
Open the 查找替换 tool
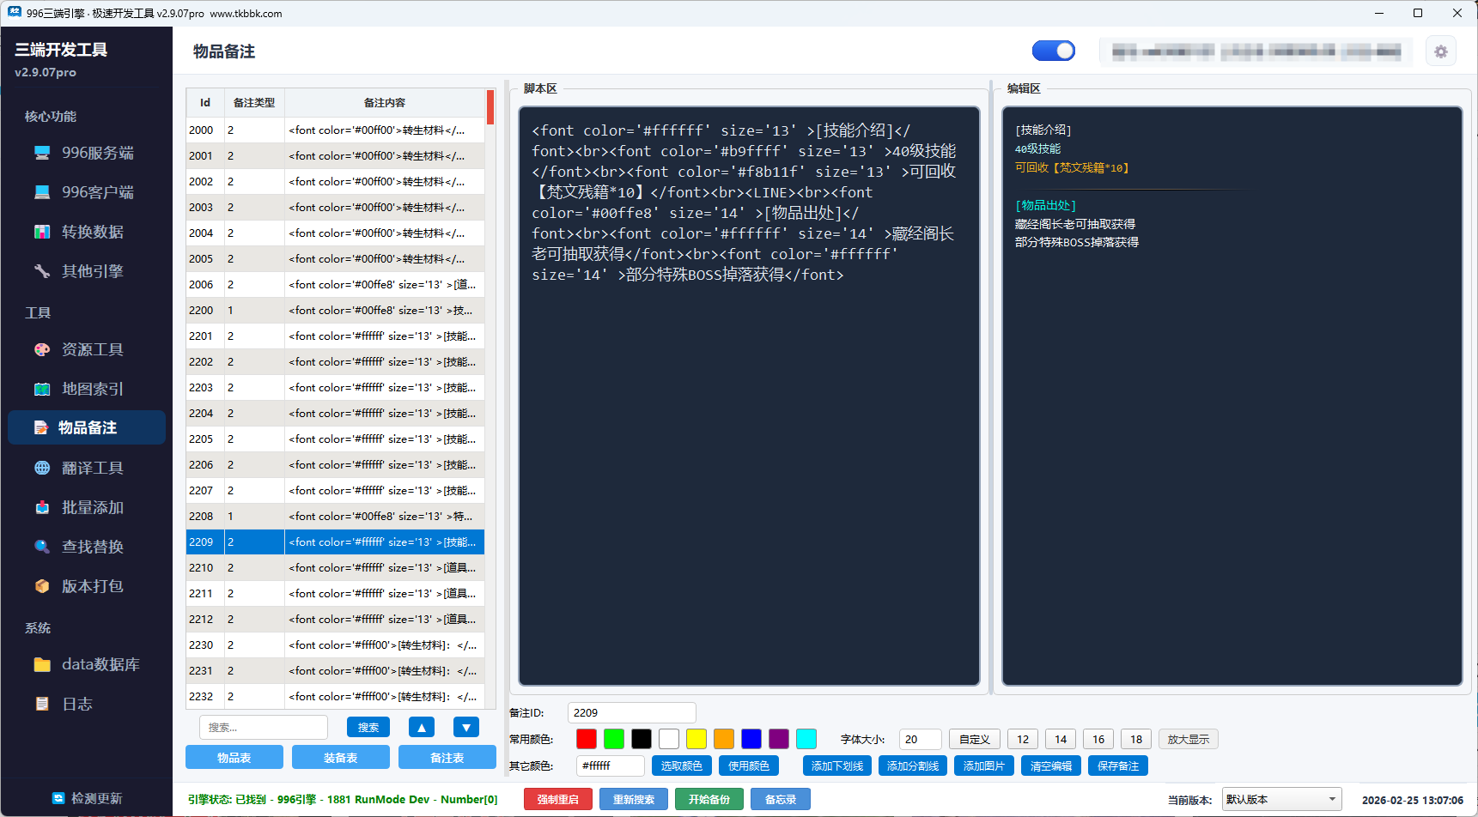click(89, 546)
